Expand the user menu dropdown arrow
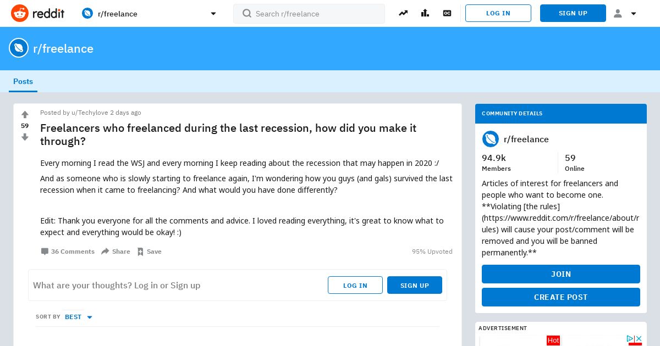The image size is (660, 346). (634, 14)
